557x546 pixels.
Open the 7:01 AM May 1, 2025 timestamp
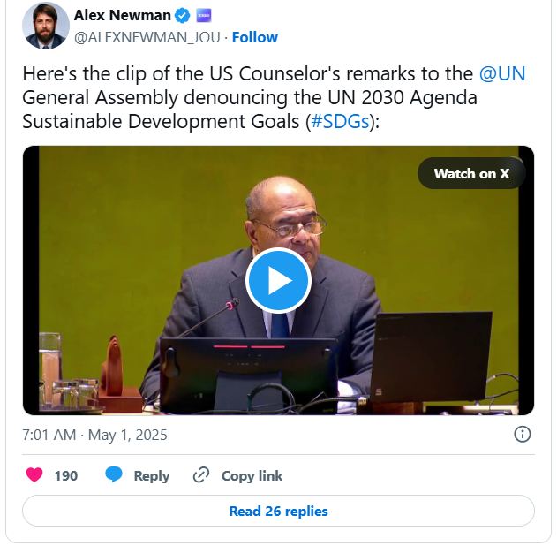[94, 435]
